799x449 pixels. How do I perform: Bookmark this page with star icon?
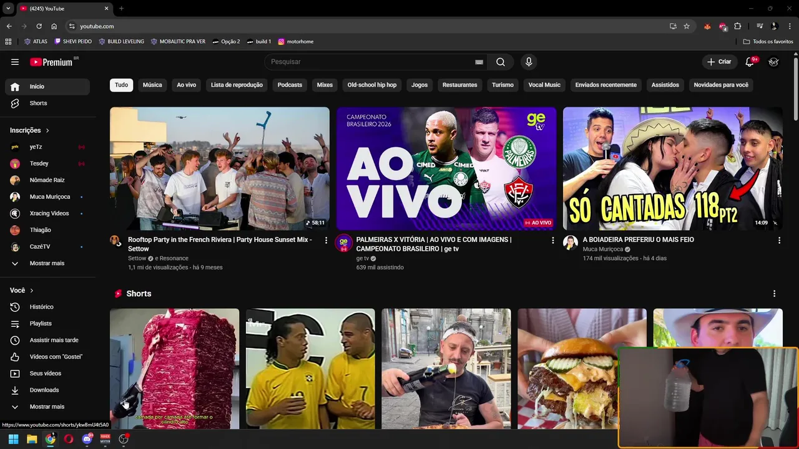coord(687,26)
